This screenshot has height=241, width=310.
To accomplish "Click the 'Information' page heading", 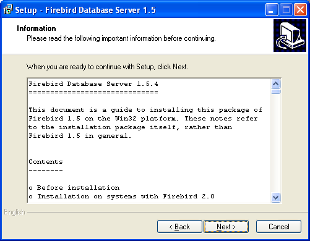I will 37,28.
